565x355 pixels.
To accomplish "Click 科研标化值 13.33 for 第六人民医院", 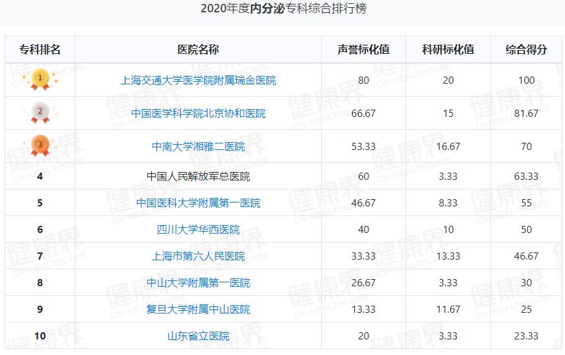I will click(448, 256).
